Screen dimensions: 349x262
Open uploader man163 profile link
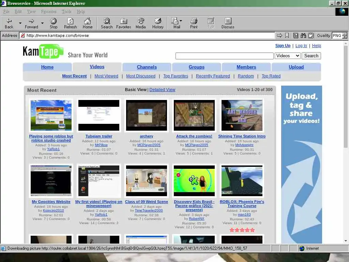pyautogui.click(x=244, y=214)
